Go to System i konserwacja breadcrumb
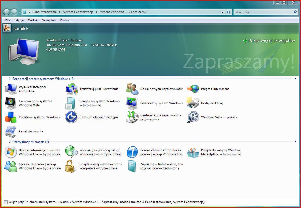301x208 pixels. click(78, 12)
